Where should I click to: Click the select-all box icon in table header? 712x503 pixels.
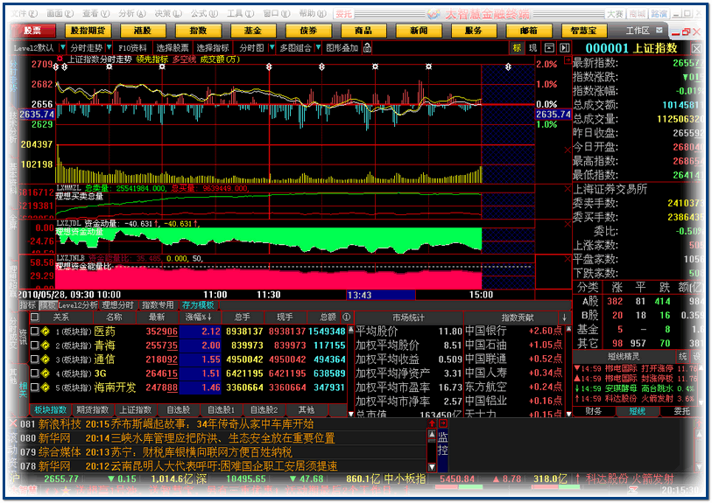click(x=34, y=318)
